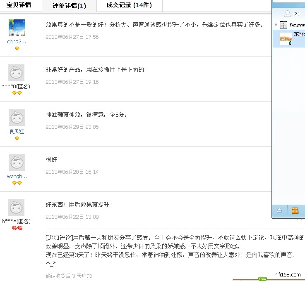Open the 成交记录 (14件) tab
305x281 pixels.
129,5
